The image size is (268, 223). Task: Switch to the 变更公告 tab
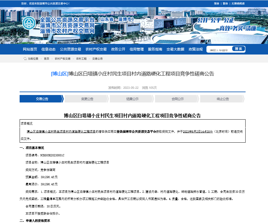(87, 99)
